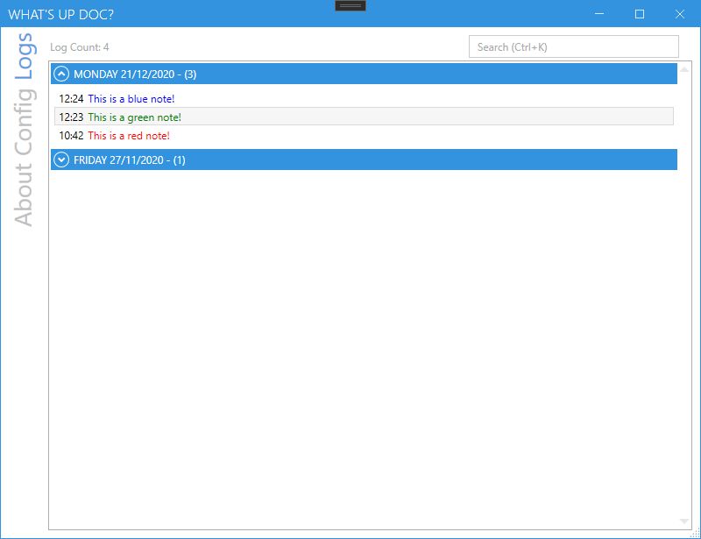
Task: Click the Monday 21/12/2020 header text
Action: click(135, 74)
